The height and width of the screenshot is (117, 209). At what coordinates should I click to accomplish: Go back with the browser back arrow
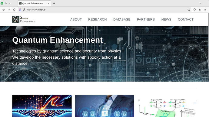click(4, 10)
